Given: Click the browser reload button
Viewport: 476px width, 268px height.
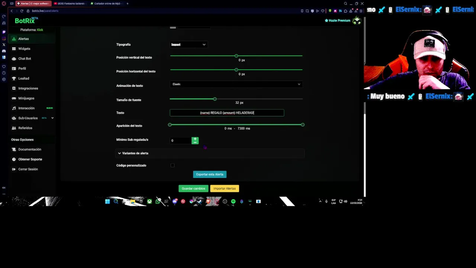Looking at the screenshot, I should click(x=22, y=11).
